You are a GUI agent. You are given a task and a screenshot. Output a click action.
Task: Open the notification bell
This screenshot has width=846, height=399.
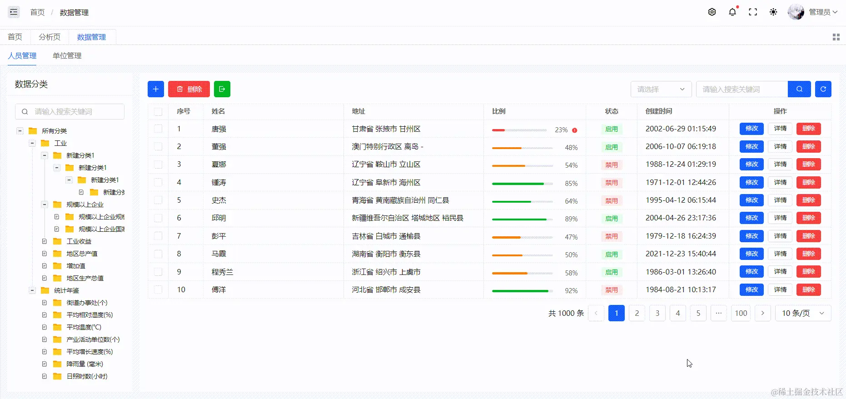pos(732,12)
